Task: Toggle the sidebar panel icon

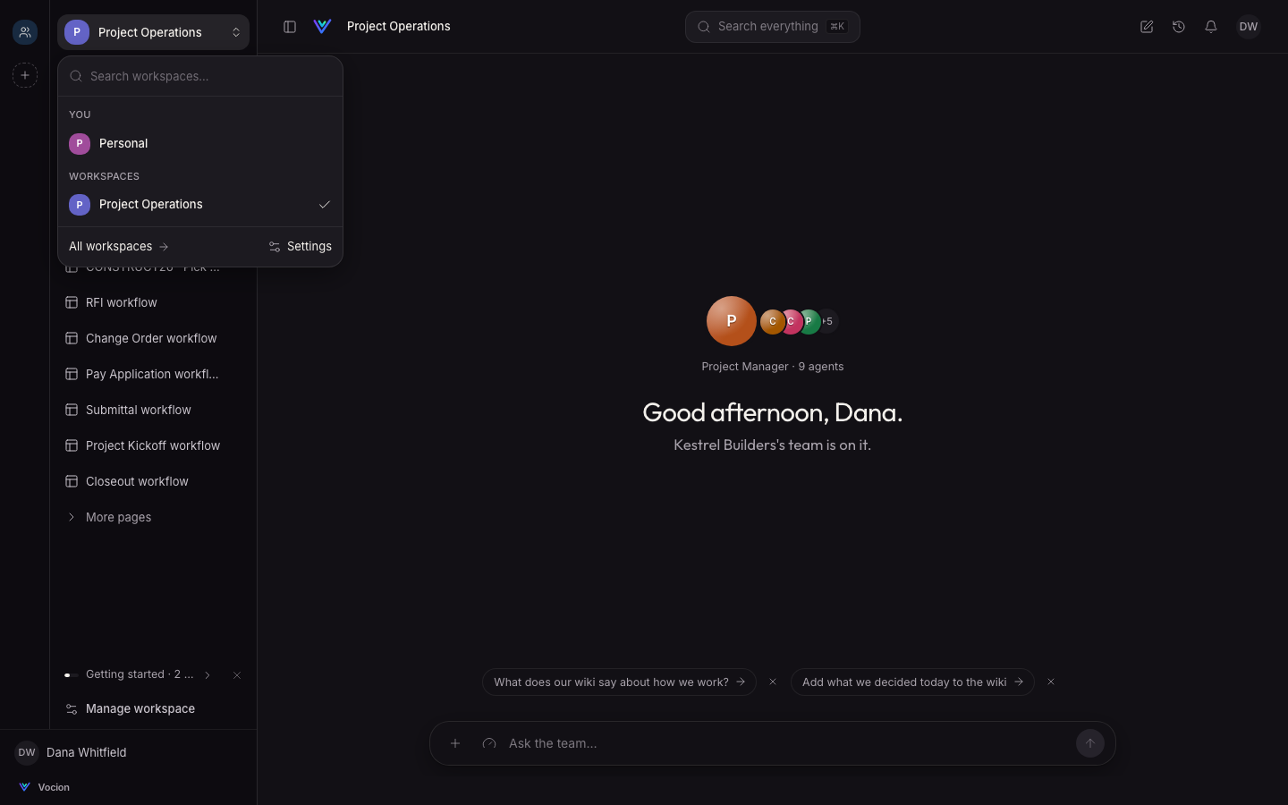Action: (290, 27)
